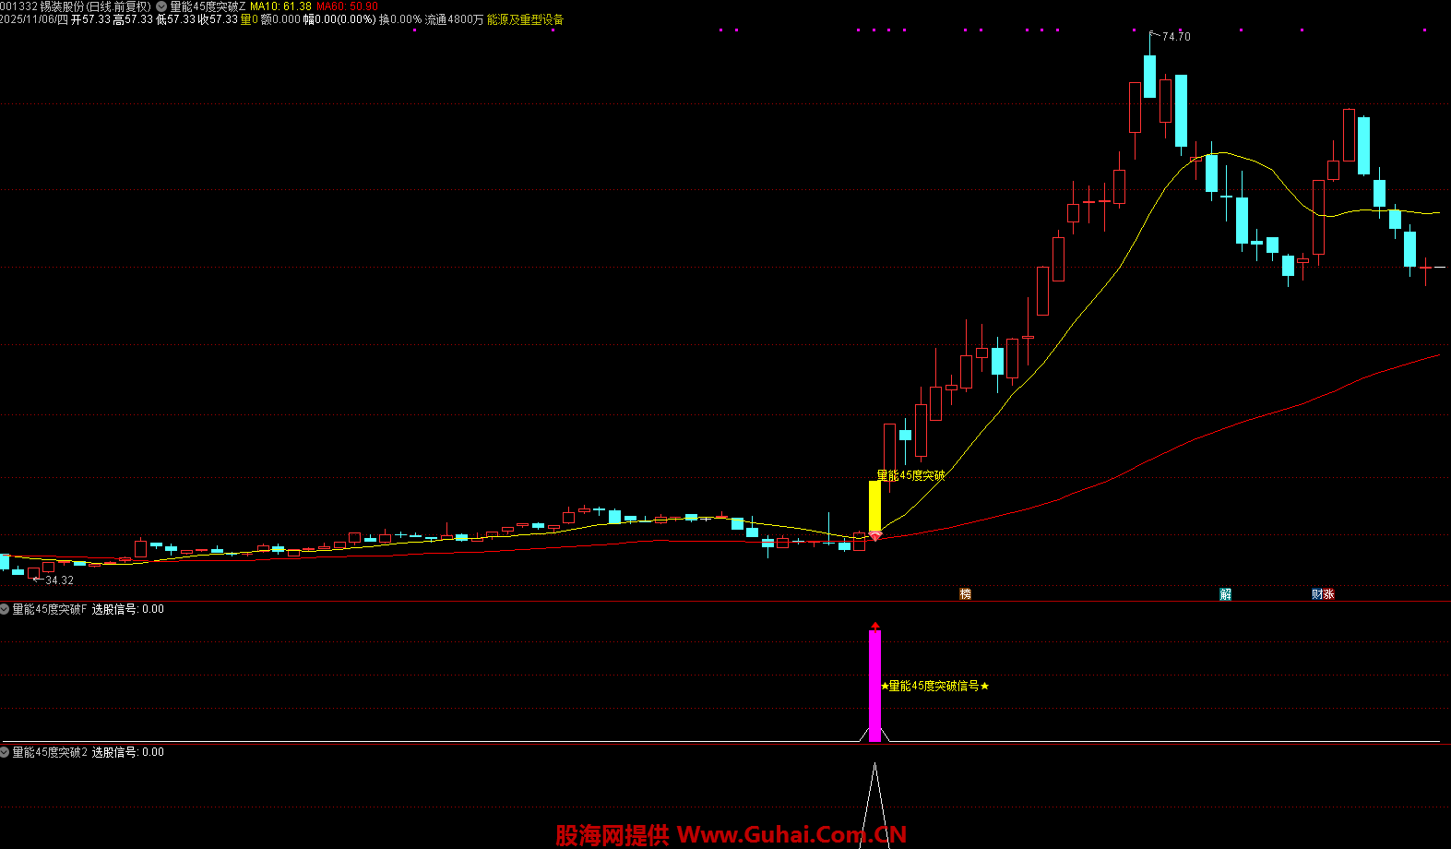
Task: Click the orange 榜 event marker
Action: pos(965,593)
